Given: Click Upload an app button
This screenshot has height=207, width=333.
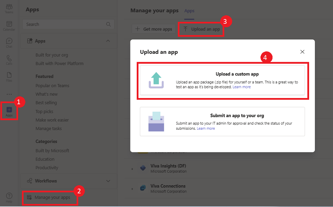Looking at the screenshot, I should pos(201,29).
